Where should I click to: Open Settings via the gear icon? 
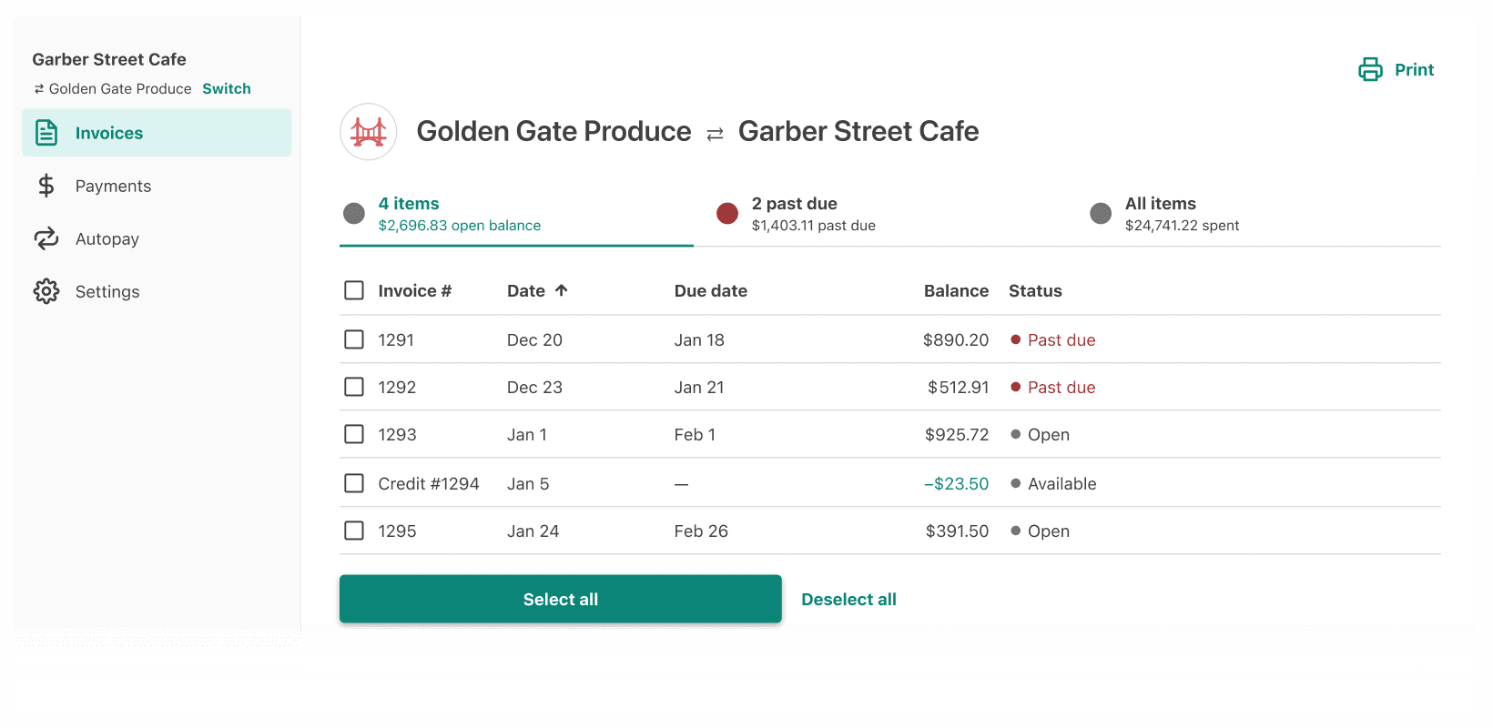(x=46, y=291)
